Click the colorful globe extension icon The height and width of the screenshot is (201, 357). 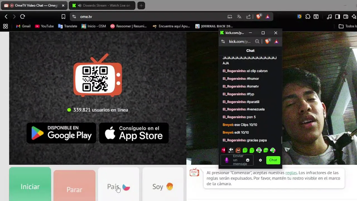point(299,17)
